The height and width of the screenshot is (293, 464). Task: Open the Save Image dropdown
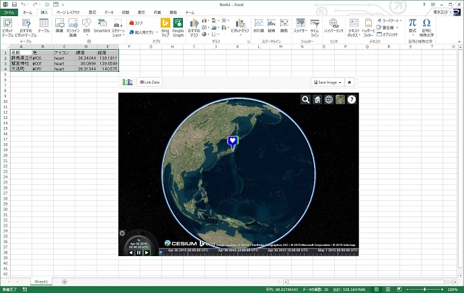[x=328, y=82]
